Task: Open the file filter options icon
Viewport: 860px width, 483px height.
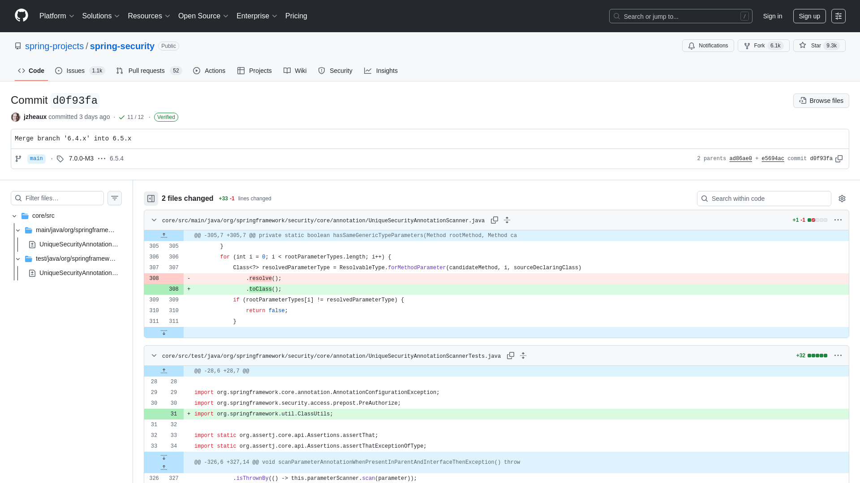Action: [x=115, y=198]
